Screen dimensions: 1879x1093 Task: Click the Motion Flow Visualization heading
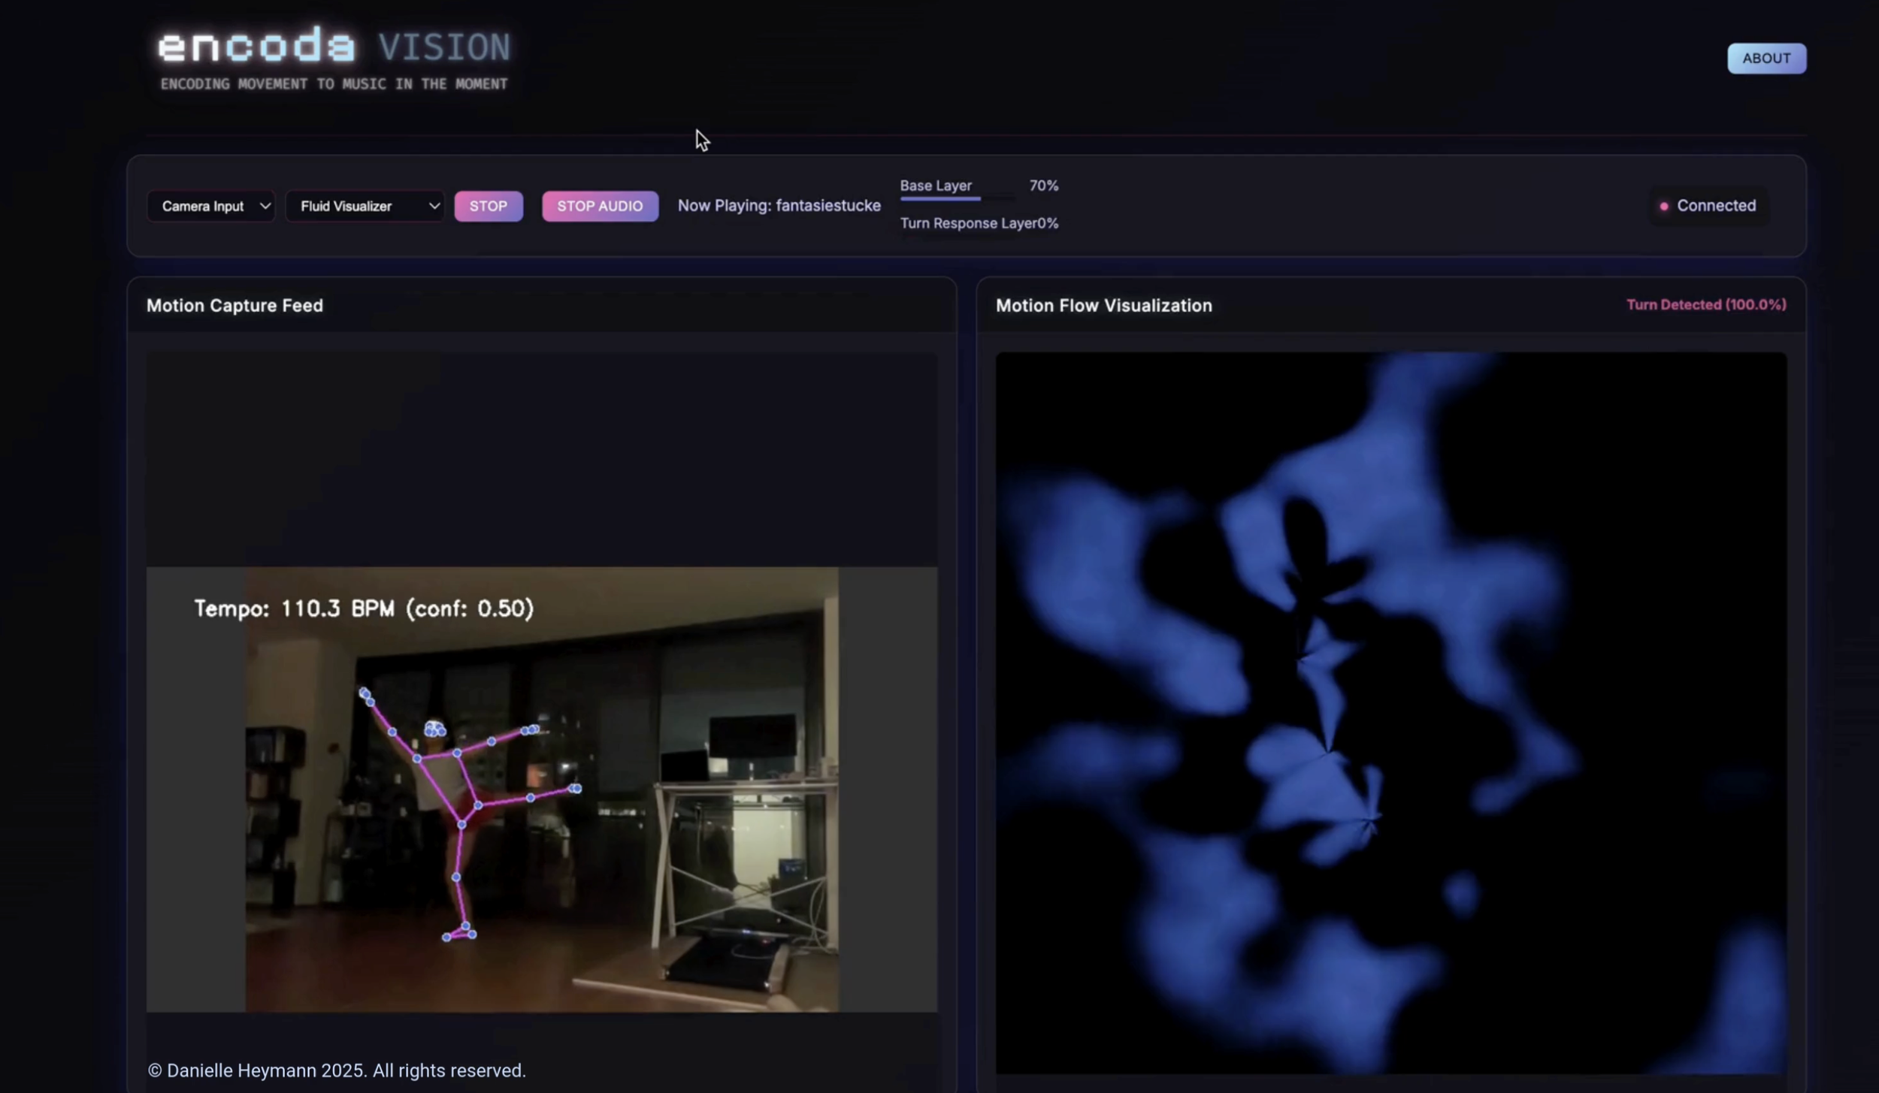pyautogui.click(x=1103, y=306)
